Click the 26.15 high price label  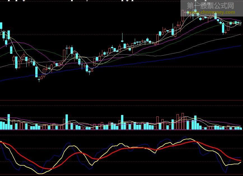(206, 4)
